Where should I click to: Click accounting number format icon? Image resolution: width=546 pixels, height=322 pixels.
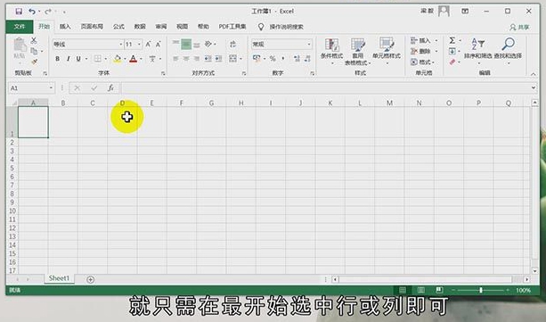(x=257, y=58)
